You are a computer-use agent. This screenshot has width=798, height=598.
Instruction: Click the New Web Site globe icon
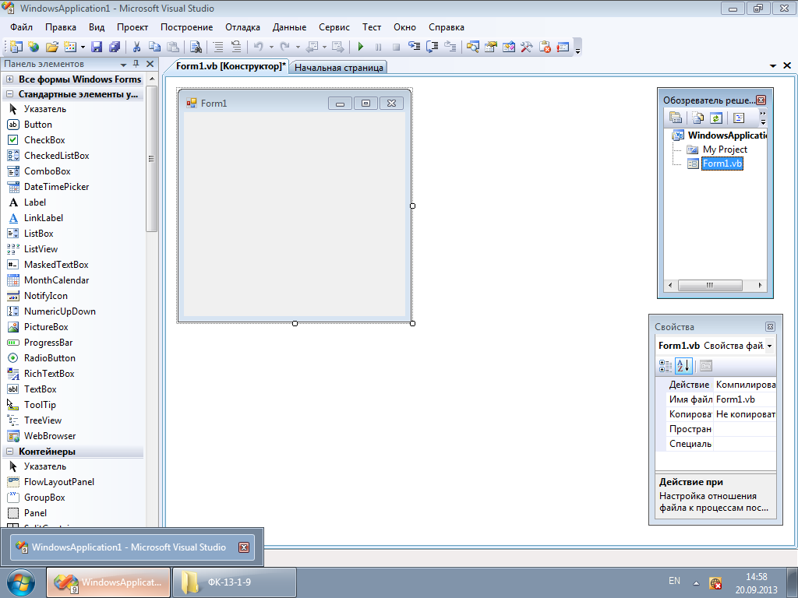tap(34, 47)
